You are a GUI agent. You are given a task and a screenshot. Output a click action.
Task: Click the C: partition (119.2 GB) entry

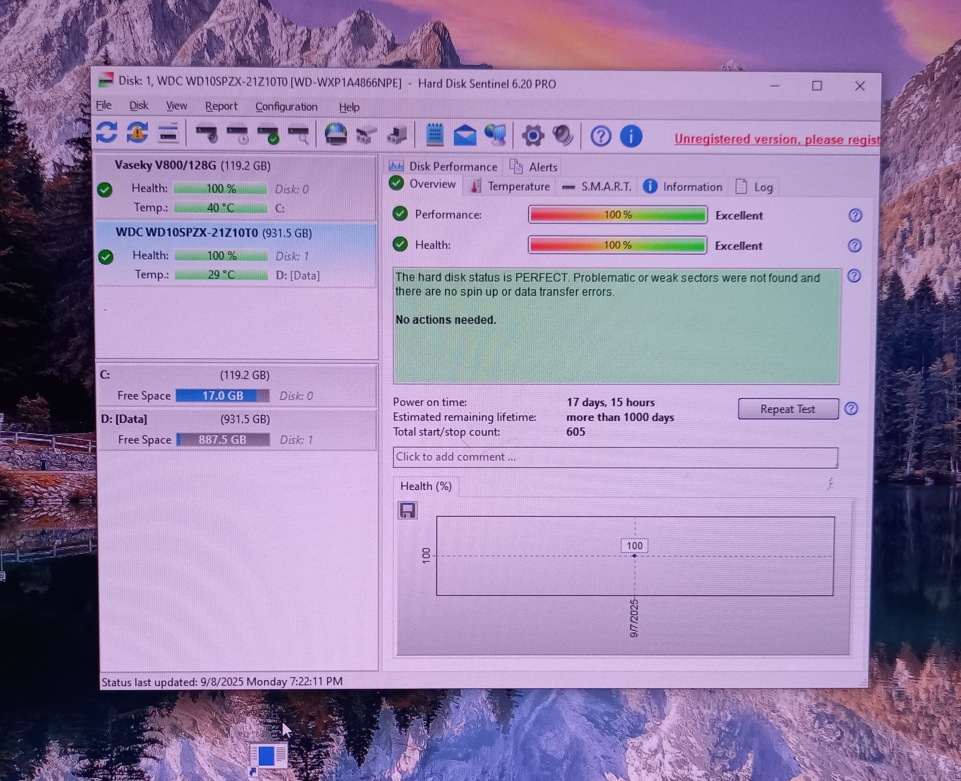[x=238, y=385]
